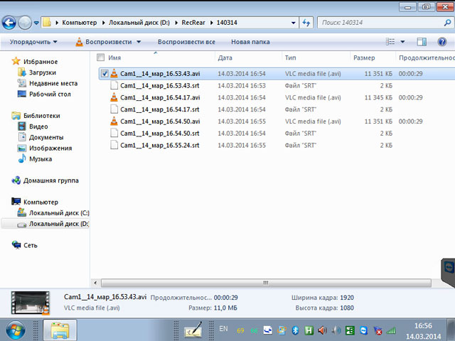Click the search field Поиск: 140314
455x341 pixels.
pyautogui.click(x=377, y=23)
